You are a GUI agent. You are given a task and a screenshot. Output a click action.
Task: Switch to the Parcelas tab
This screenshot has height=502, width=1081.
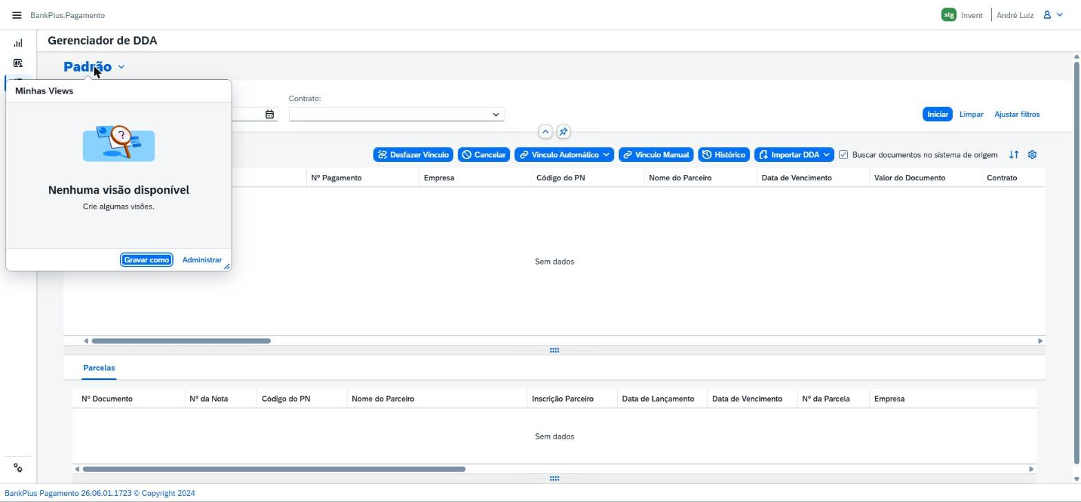pyautogui.click(x=99, y=368)
